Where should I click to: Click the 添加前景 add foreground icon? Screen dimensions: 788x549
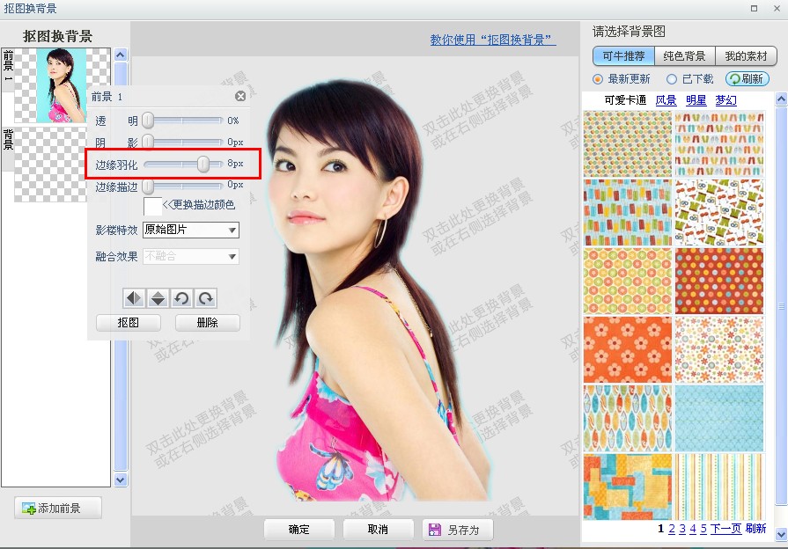(x=29, y=509)
